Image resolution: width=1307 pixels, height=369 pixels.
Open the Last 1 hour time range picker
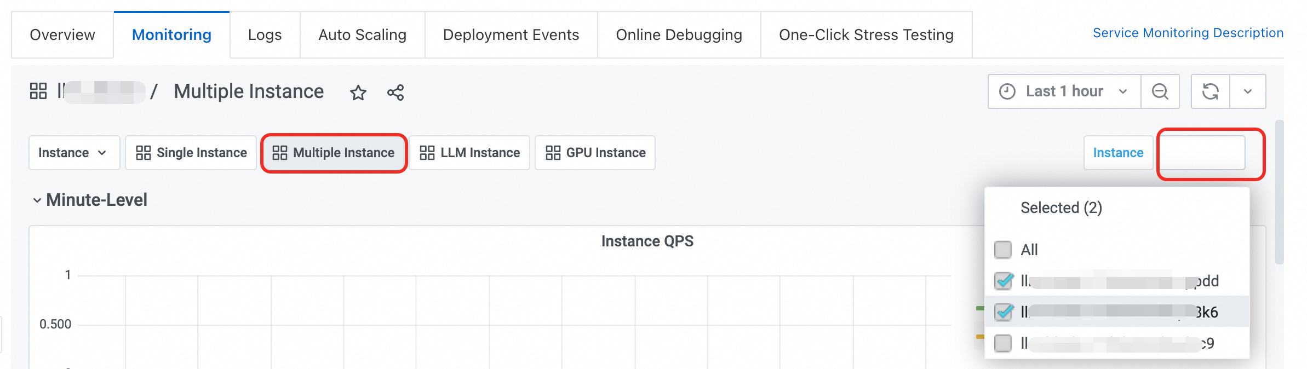click(x=1064, y=91)
